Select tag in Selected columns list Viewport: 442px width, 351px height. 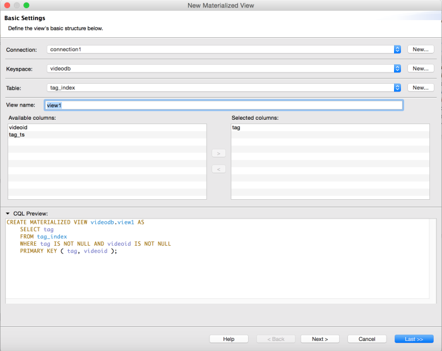tap(236, 127)
